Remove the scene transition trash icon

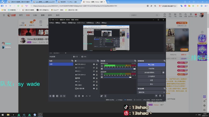pos(160,96)
